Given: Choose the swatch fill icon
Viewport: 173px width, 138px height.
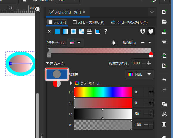Looking at the screenshot, I should tap(98, 31).
